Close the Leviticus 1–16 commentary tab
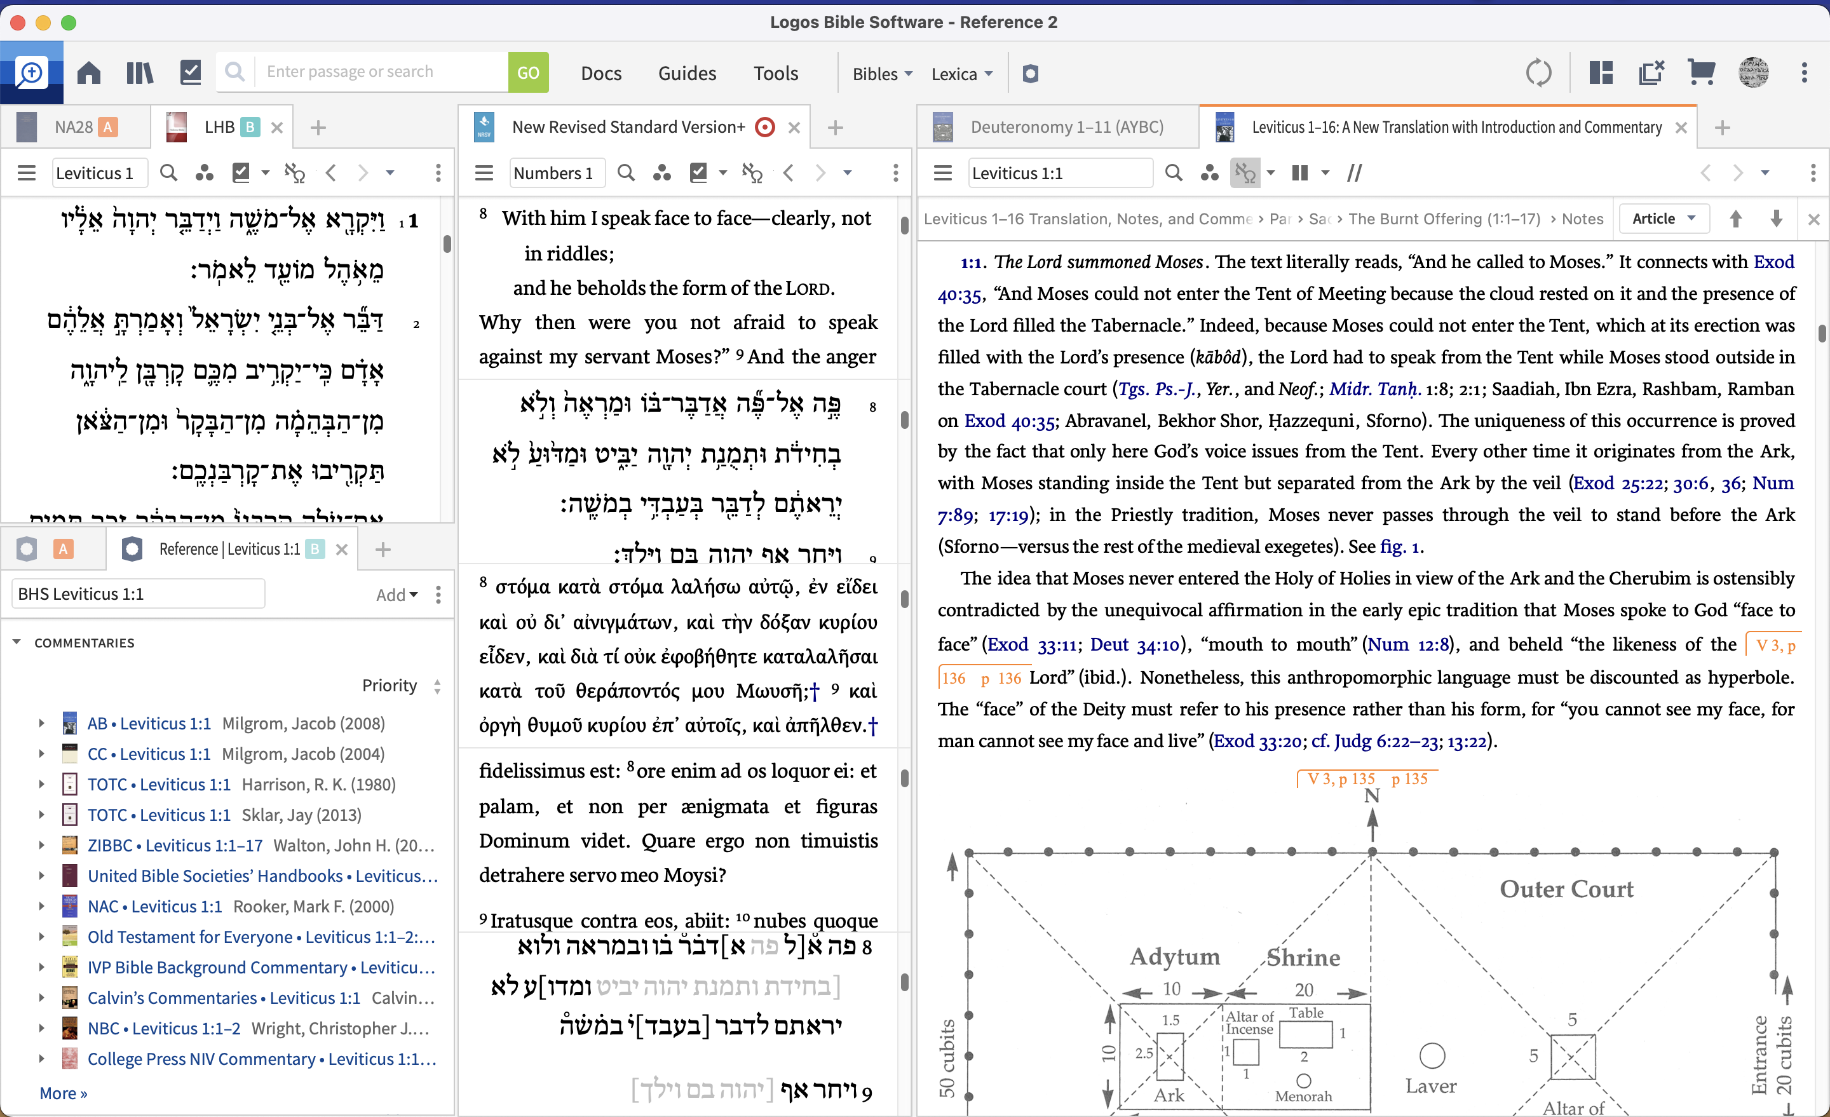1830x1117 pixels. tap(1681, 128)
